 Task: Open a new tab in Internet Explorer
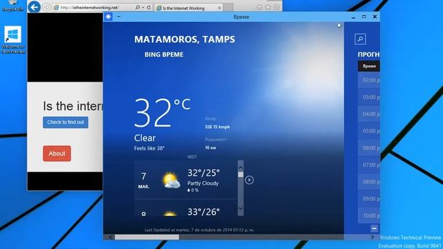228,8
